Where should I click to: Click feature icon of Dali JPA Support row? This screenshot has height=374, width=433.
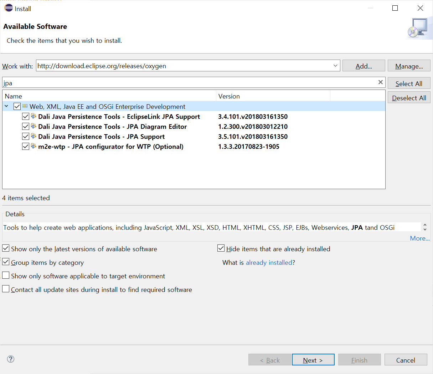[33, 136]
